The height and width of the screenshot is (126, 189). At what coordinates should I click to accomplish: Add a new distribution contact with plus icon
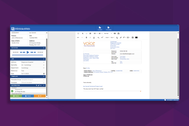(x=41, y=85)
